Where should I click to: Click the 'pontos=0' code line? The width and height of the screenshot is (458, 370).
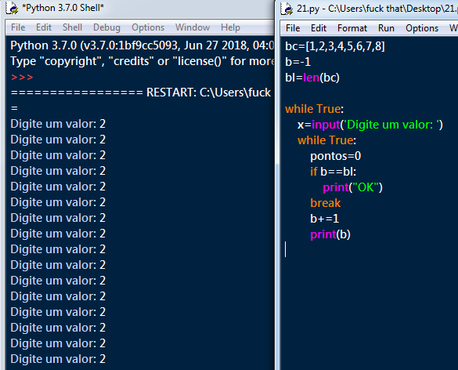[x=336, y=156]
